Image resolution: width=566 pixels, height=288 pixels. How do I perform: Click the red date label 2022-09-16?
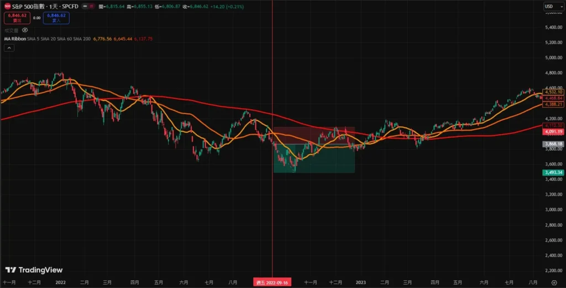tap(272, 282)
